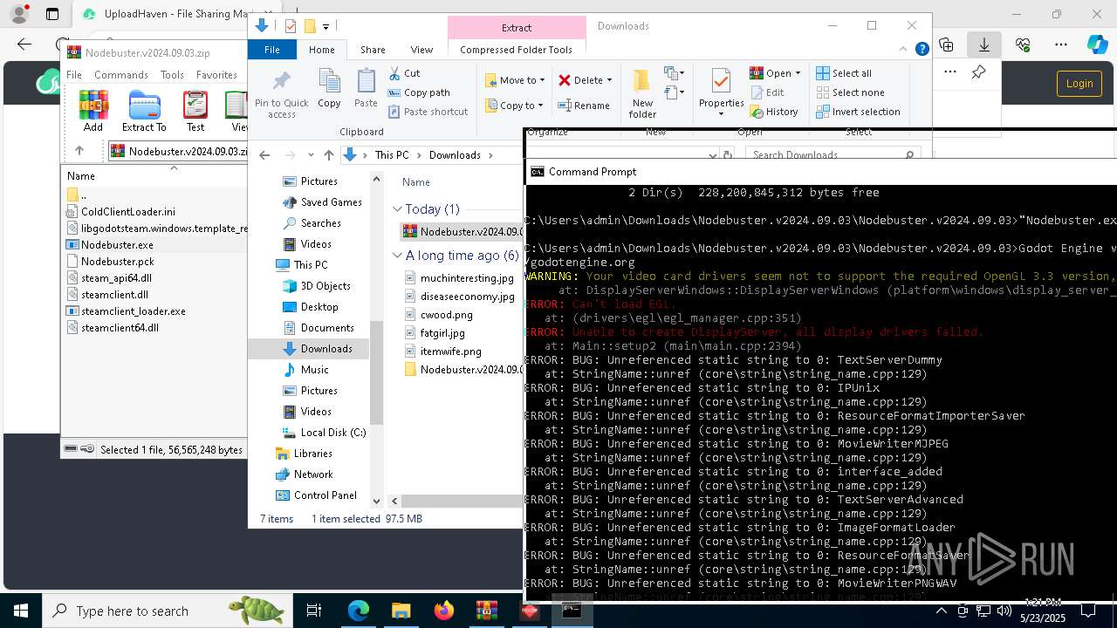
Task: Click the Windows Start button
Action: [x=21, y=611]
